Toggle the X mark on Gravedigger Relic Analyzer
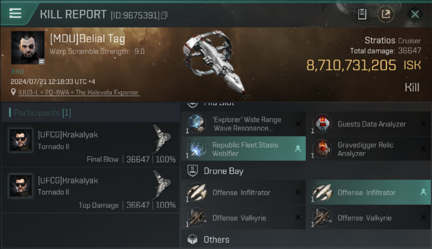This screenshot has width=432, height=249. coord(423,149)
